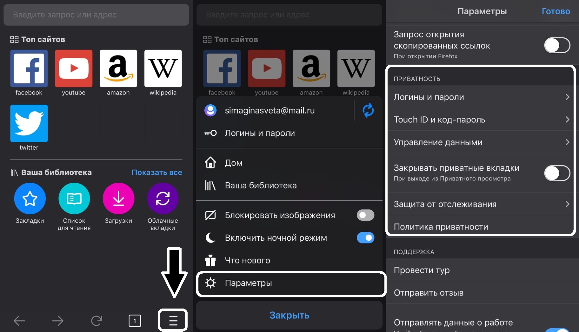This screenshot has height=332, width=579.
Task: Focus the address field in left screen
Action: tap(96, 15)
